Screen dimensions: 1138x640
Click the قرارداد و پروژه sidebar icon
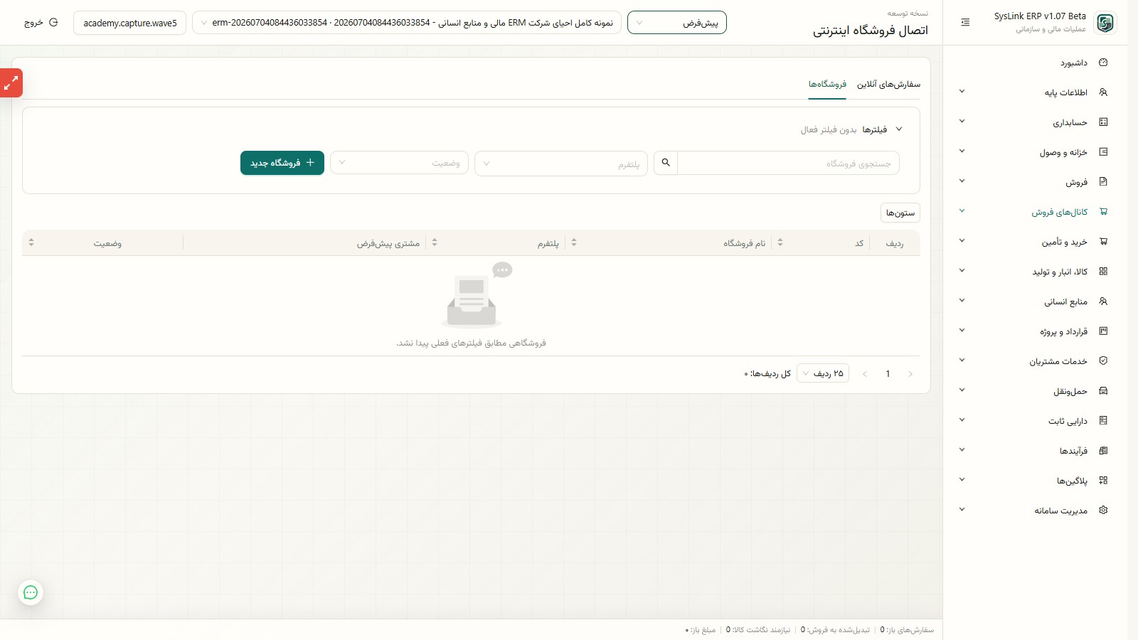(x=1103, y=331)
